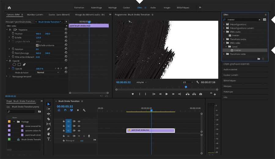Select the Razor tool in the toolbar
The width and height of the screenshot is (275, 159).
point(49,119)
